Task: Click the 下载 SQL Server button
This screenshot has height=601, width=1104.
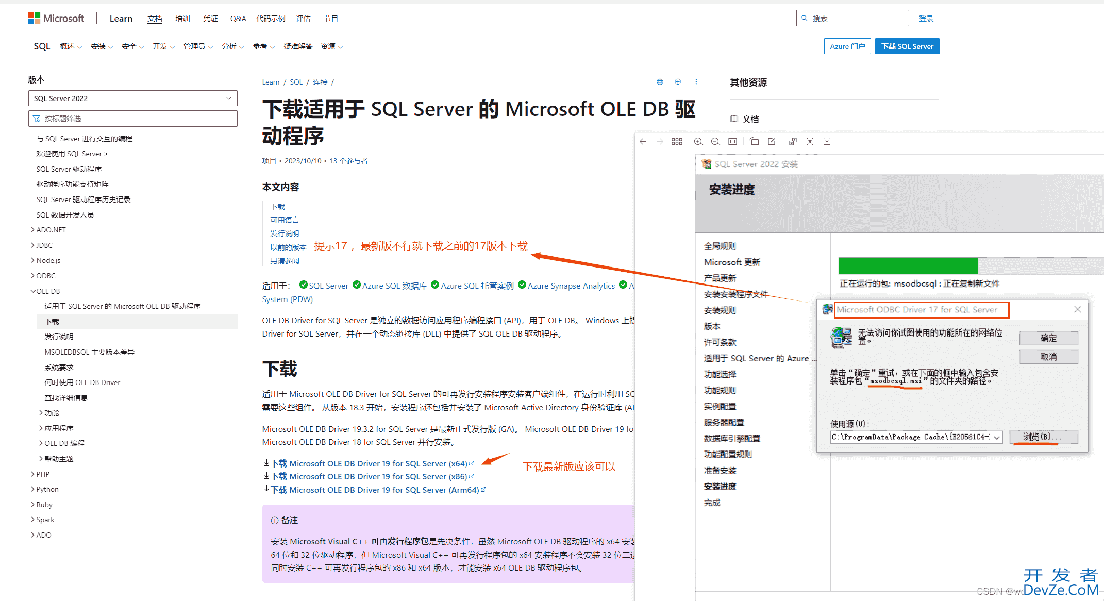Action: (x=907, y=46)
